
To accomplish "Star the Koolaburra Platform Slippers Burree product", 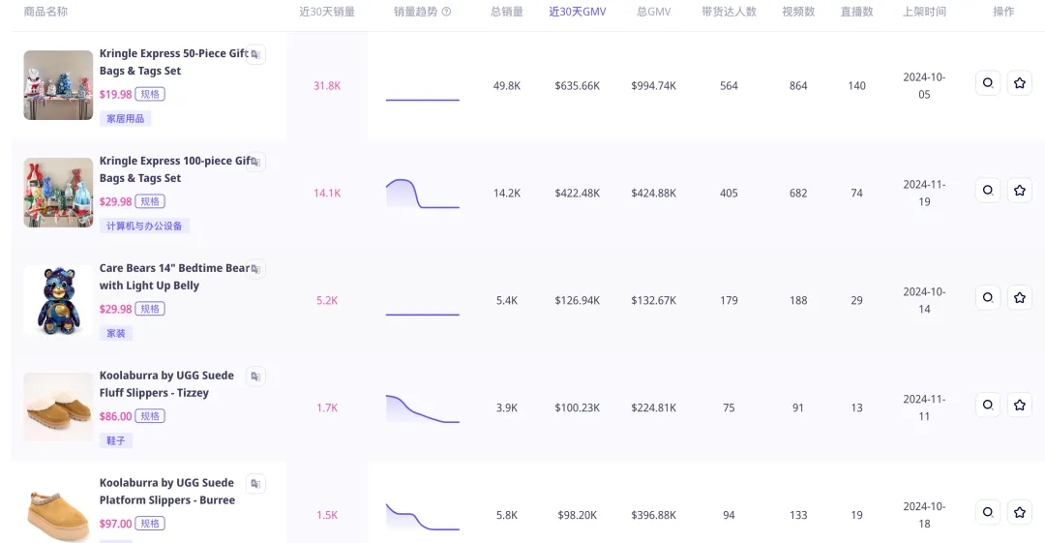I will pyautogui.click(x=1019, y=512).
